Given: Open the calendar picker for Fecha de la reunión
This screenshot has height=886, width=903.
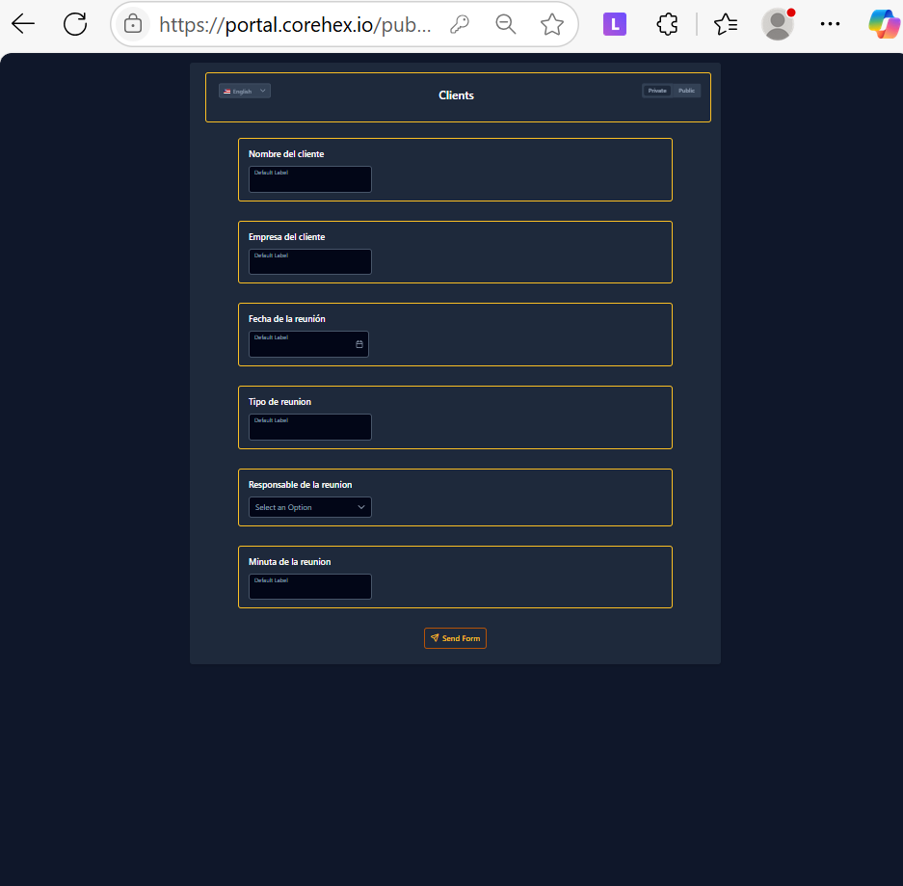Looking at the screenshot, I should pyautogui.click(x=359, y=344).
